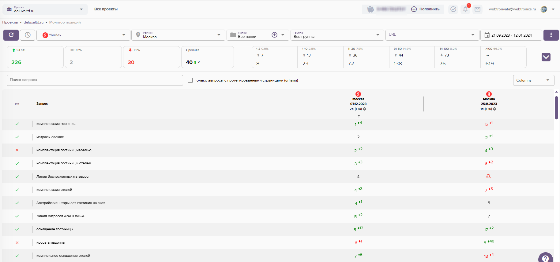Toggle the green check for матрасы делюкс
Screen dimensions: 560x262
point(17,137)
